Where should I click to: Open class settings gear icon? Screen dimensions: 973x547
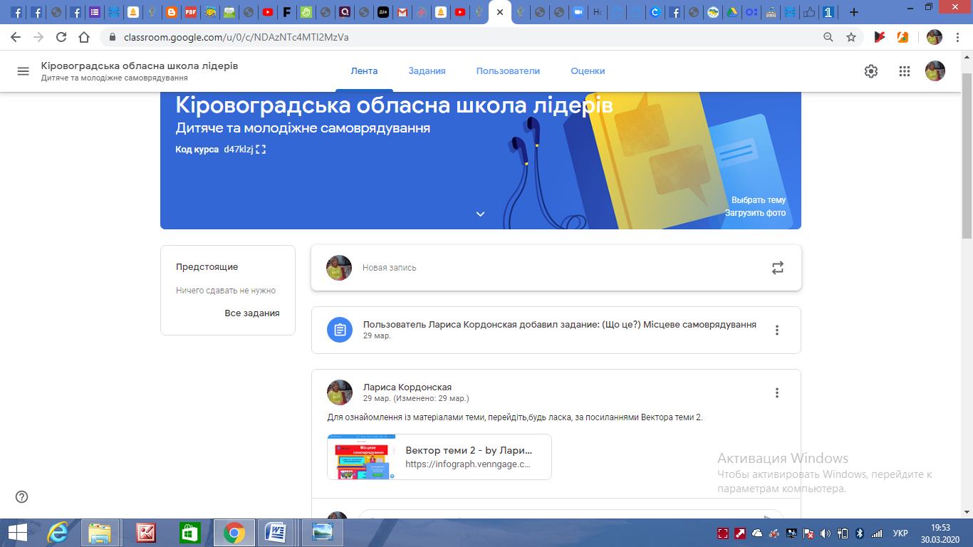point(870,71)
